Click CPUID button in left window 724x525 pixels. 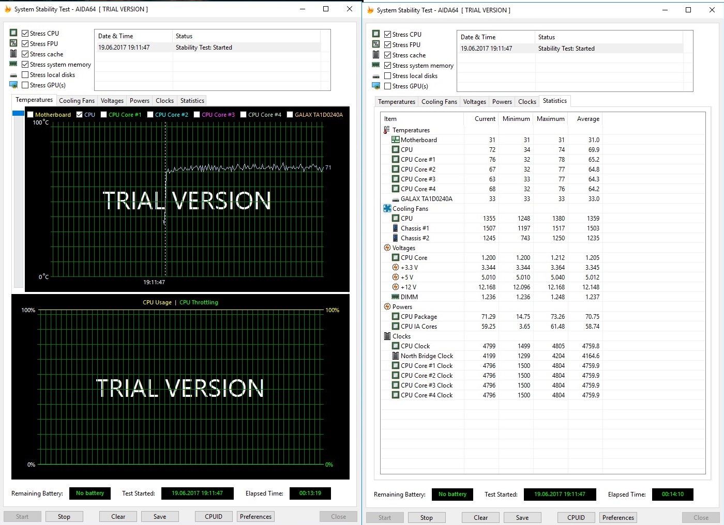214,517
